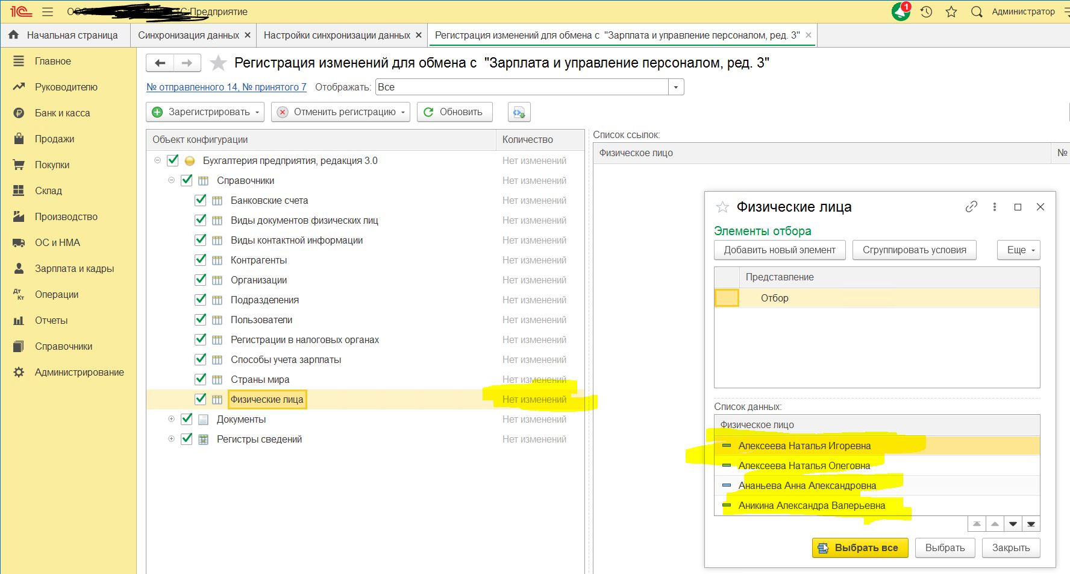Toggle the Документы checkbox
Image resolution: width=1070 pixels, height=574 pixels.
point(187,419)
